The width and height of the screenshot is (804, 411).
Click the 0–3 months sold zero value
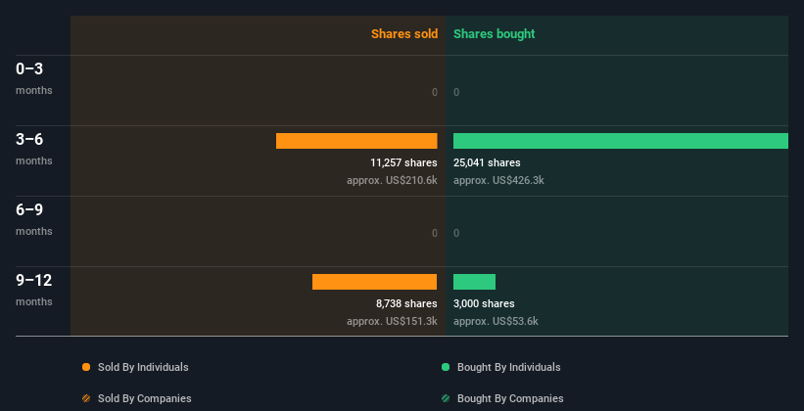(435, 92)
